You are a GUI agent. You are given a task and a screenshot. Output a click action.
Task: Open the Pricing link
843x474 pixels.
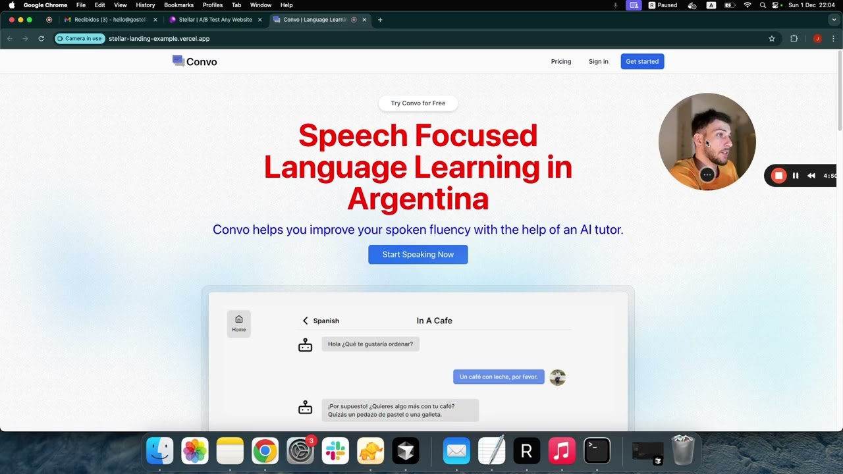(x=561, y=62)
